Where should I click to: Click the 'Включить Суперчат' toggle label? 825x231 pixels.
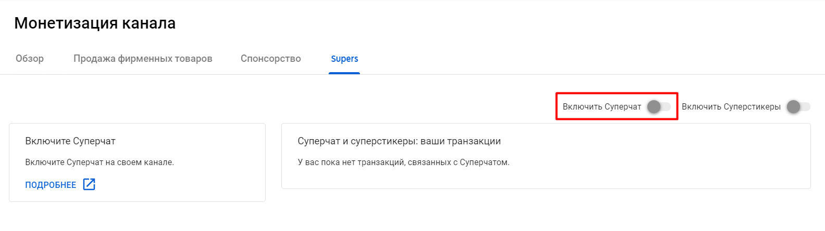(x=602, y=106)
